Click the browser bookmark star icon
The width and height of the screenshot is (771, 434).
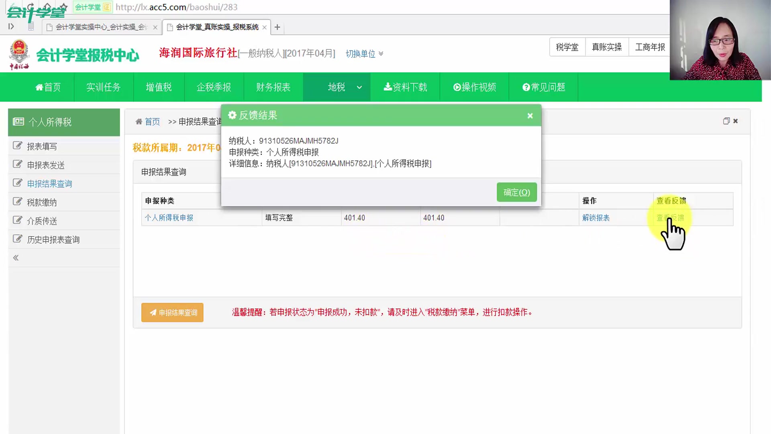[63, 7]
